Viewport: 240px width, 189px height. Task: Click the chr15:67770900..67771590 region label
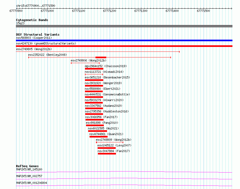[36, 6]
